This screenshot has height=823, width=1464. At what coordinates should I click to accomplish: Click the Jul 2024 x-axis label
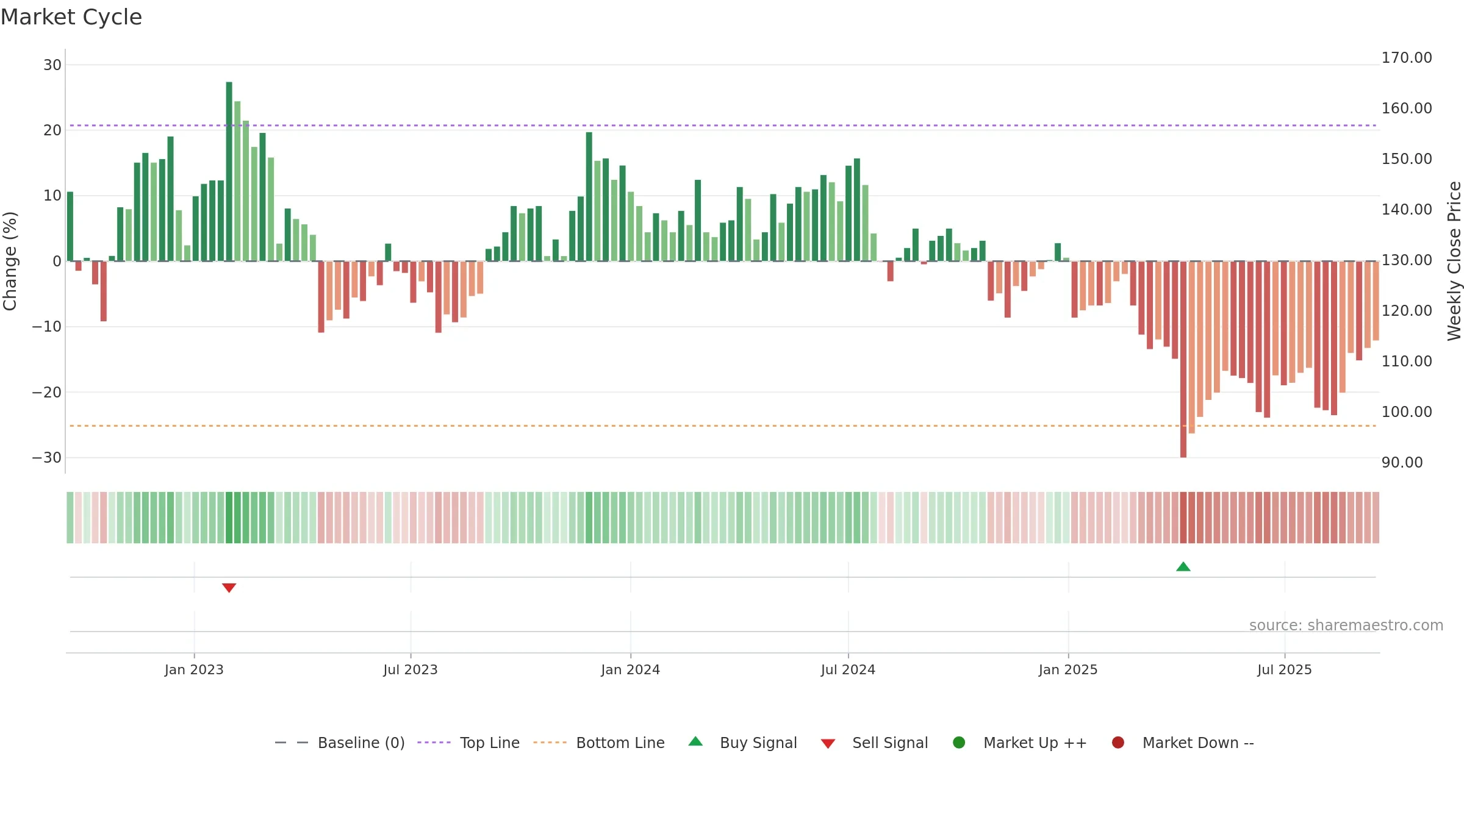click(848, 669)
